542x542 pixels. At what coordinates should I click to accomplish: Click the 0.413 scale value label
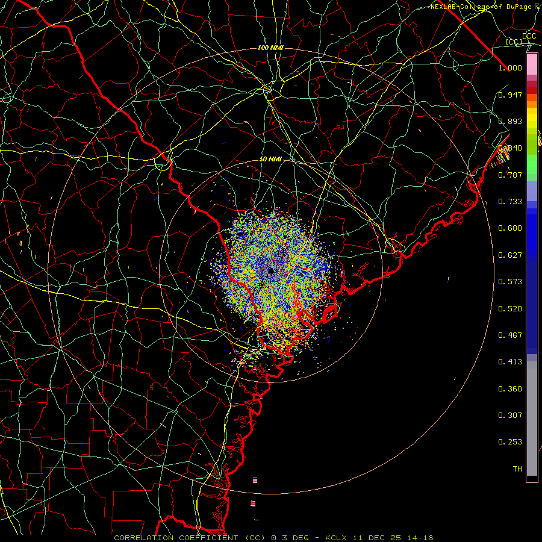click(x=510, y=362)
